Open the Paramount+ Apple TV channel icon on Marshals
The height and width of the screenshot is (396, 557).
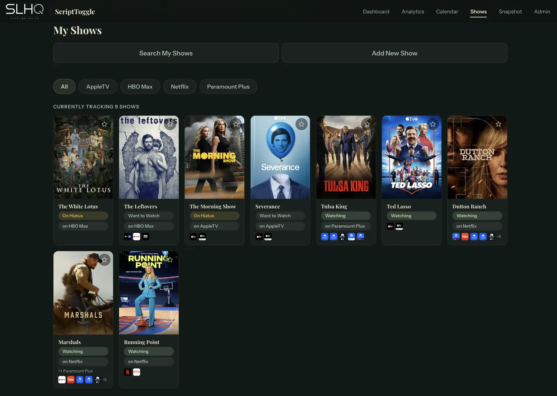point(98,380)
